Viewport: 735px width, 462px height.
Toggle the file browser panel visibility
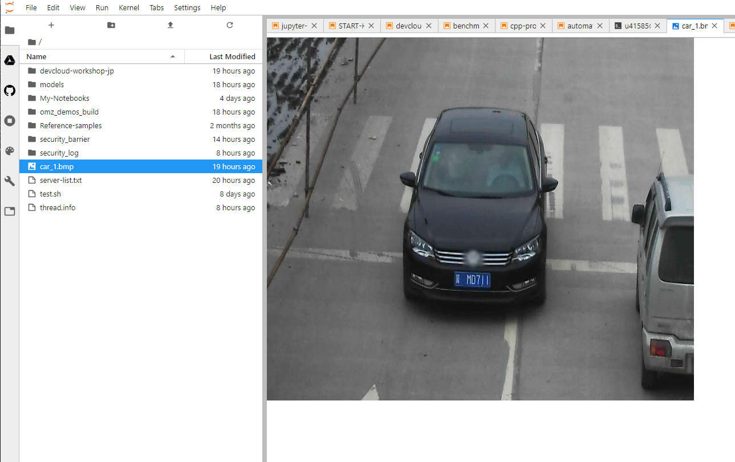[x=9, y=30]
